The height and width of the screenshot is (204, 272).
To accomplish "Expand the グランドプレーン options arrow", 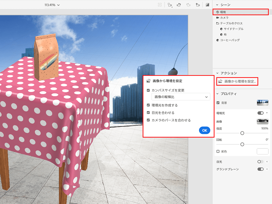I will click(267, 169).
